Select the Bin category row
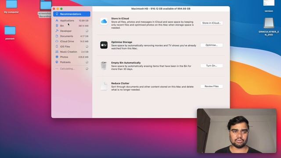281x158 pixels. point(72,26)
